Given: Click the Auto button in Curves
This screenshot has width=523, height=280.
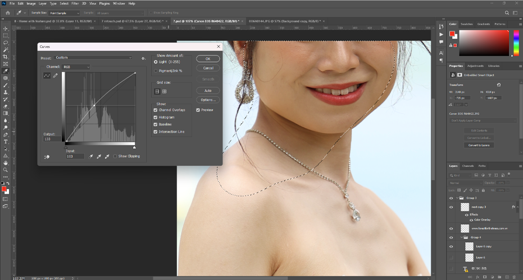Looking at the screenshot, I should click(208, 91).
